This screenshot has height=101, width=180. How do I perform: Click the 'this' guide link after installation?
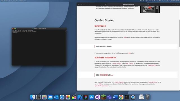click(x=130, y=53)
